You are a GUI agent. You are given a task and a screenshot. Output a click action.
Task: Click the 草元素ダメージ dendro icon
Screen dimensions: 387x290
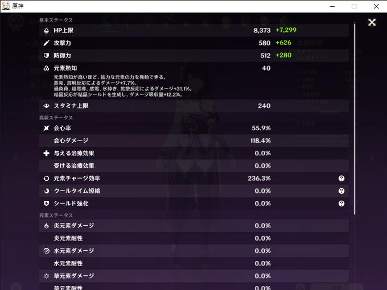pos(46,276)
